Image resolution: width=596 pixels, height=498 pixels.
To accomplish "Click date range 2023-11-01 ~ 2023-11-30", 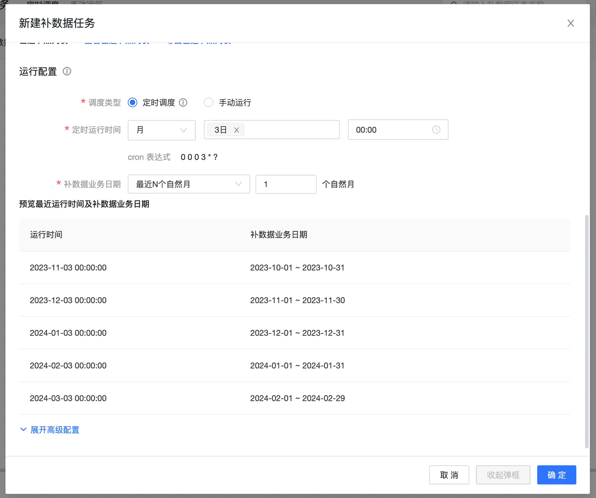I will click(x=298, y=300).
